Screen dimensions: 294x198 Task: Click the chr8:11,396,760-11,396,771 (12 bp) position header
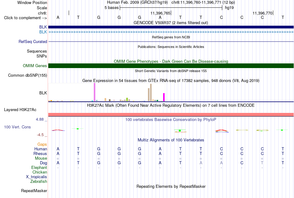click(203, 2)
